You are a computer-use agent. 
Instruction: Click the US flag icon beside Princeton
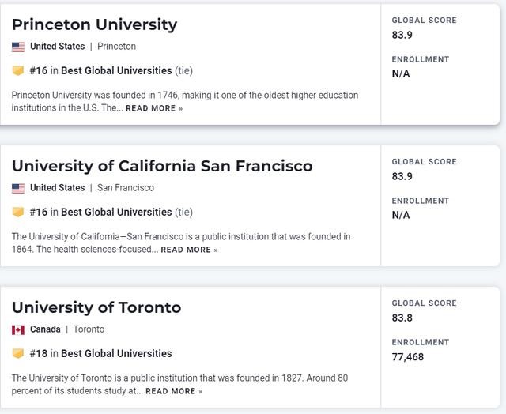click(18, 47)
